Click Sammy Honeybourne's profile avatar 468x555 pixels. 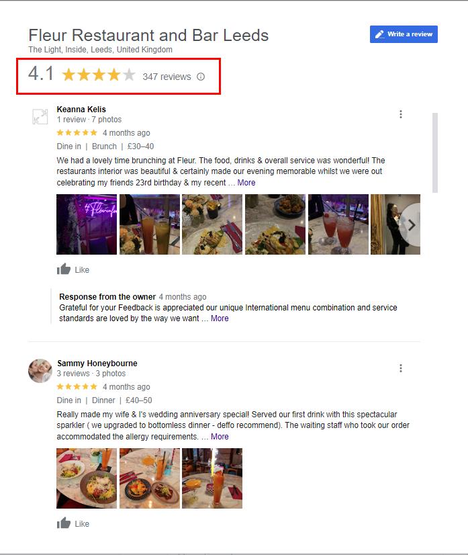(x=40, y=371)
